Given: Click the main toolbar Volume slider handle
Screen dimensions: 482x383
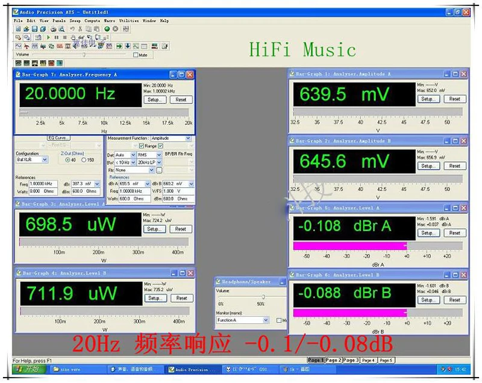Looking at the screenshot, I should tap(84, 55).
